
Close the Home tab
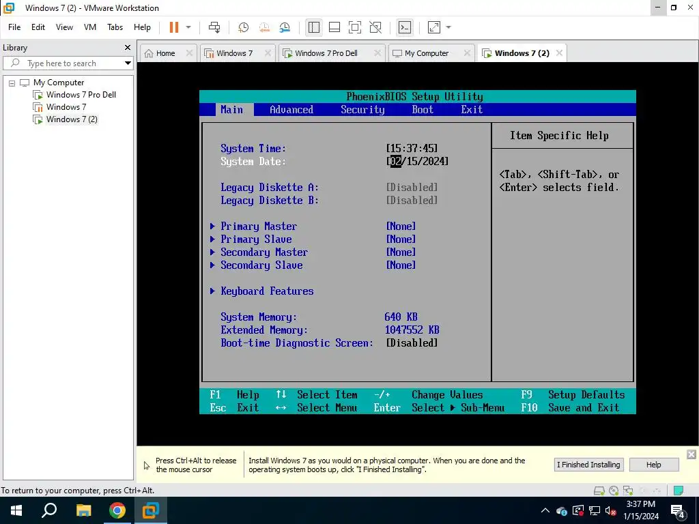(x=189, y=53)
